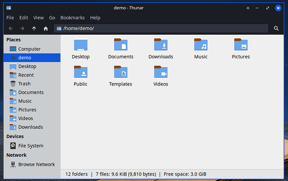Open the Bookmarks menu

tap(72, 18)
